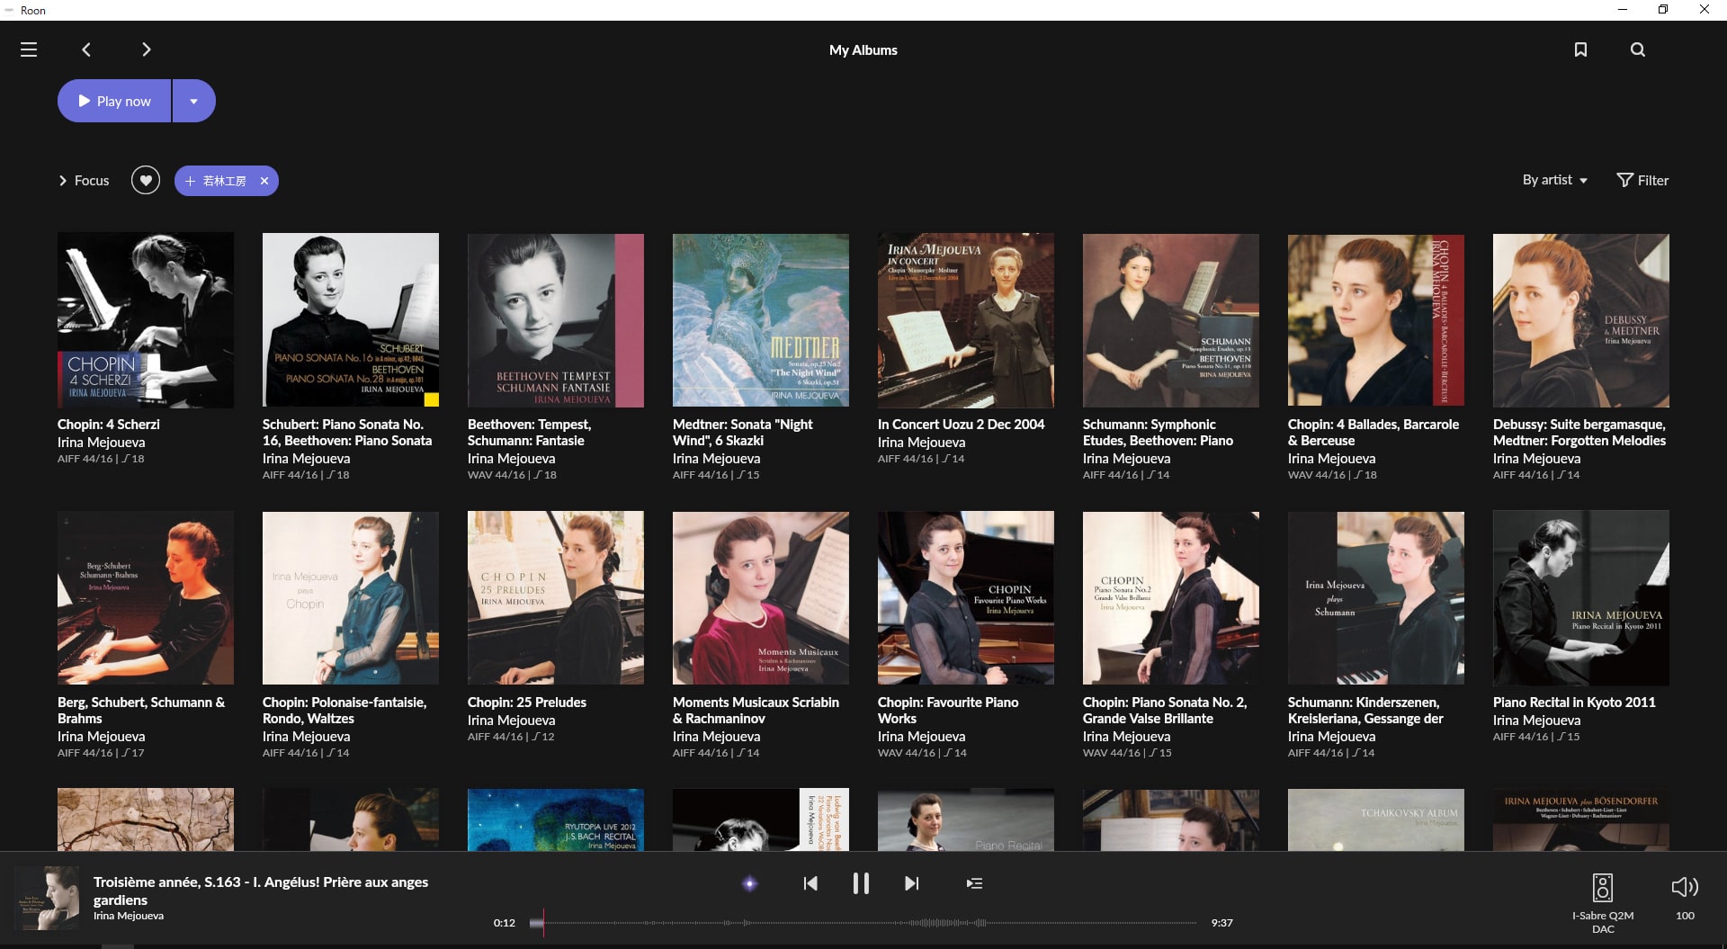Click the My Albums page heading
The image size is (1727, 949).
[863, 50]
